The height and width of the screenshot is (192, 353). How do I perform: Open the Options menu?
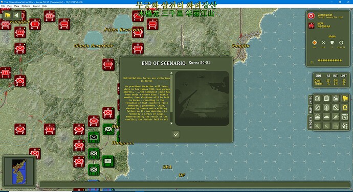click(x=26, y=6)
